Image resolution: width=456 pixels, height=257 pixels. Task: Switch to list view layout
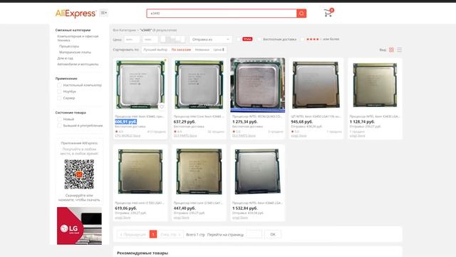[399, 50]
